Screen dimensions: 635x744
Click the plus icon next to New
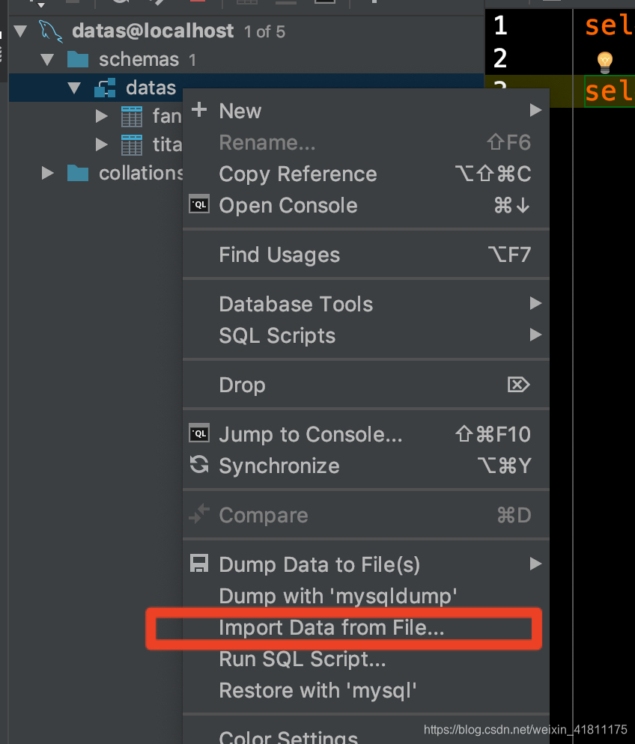click(198, 110)
